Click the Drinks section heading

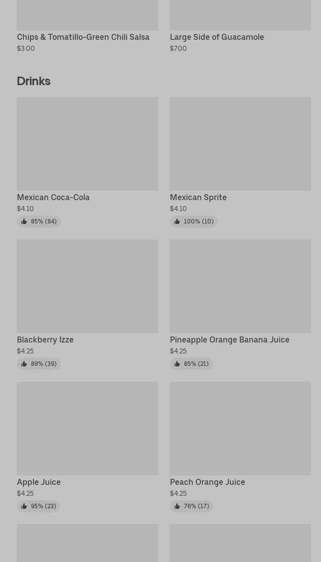pos(33,81)
